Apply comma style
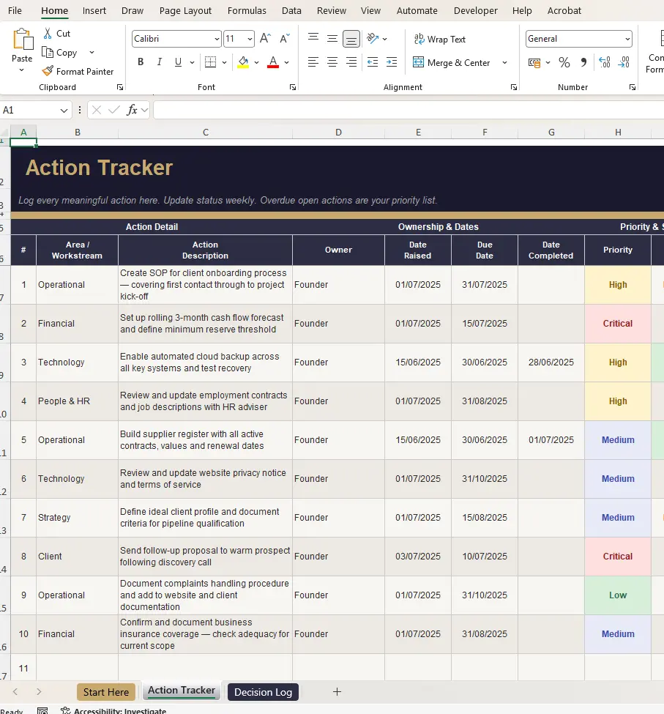Image resolution: width=664 pixels, height=714 pixels. tap(583, 62)
